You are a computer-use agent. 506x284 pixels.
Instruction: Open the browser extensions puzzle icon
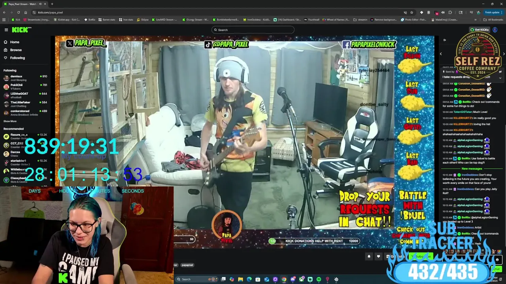tap(450, 12)
